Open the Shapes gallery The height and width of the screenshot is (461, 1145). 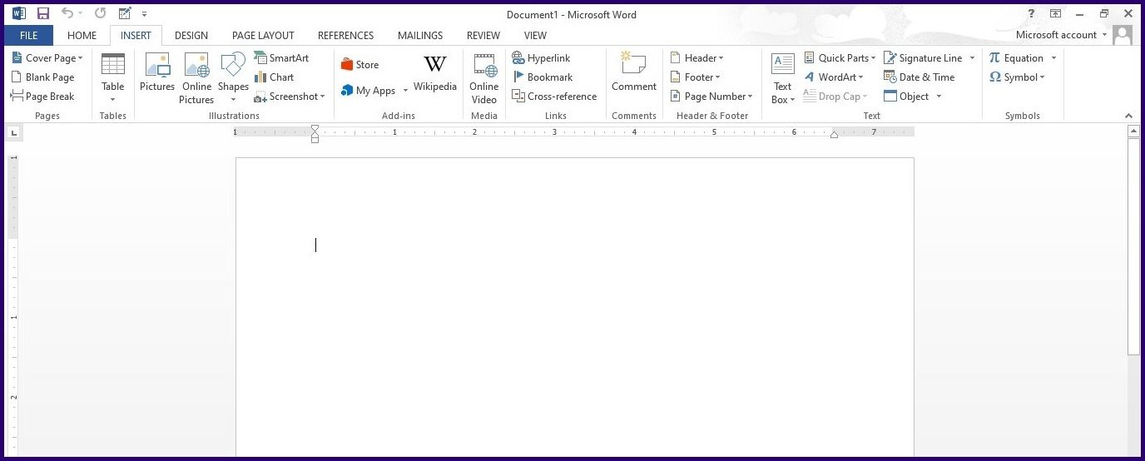click(233, 78)
